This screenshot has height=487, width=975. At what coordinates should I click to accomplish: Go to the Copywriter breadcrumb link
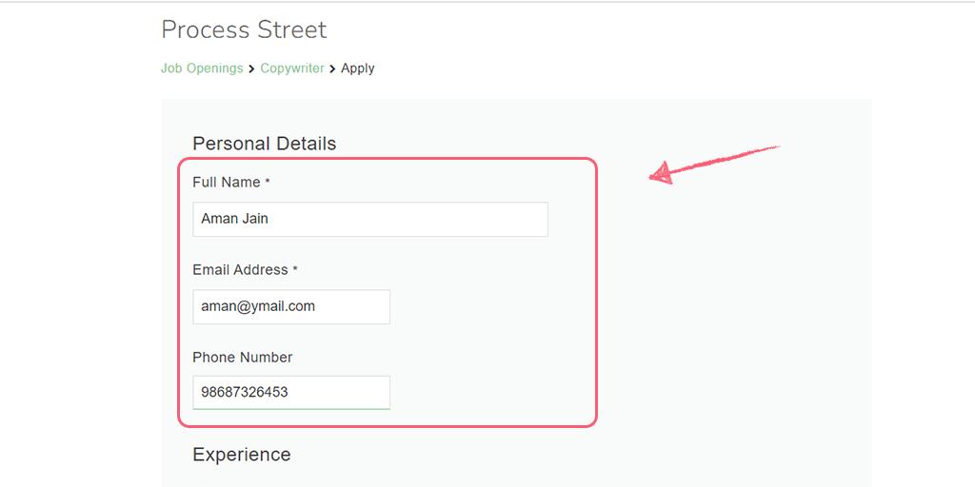(x=292, y=68)
